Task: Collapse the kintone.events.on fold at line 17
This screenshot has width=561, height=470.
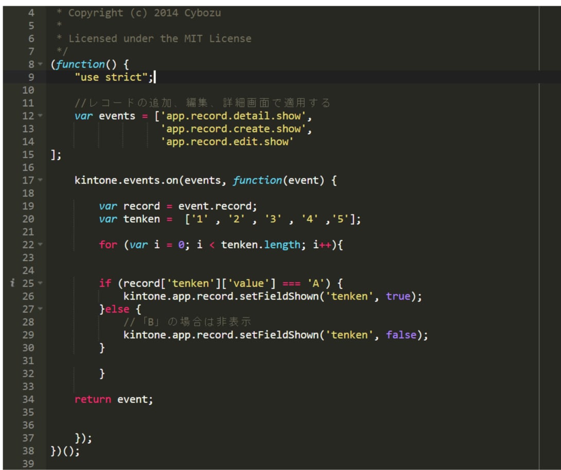Action: click(40, 180)
